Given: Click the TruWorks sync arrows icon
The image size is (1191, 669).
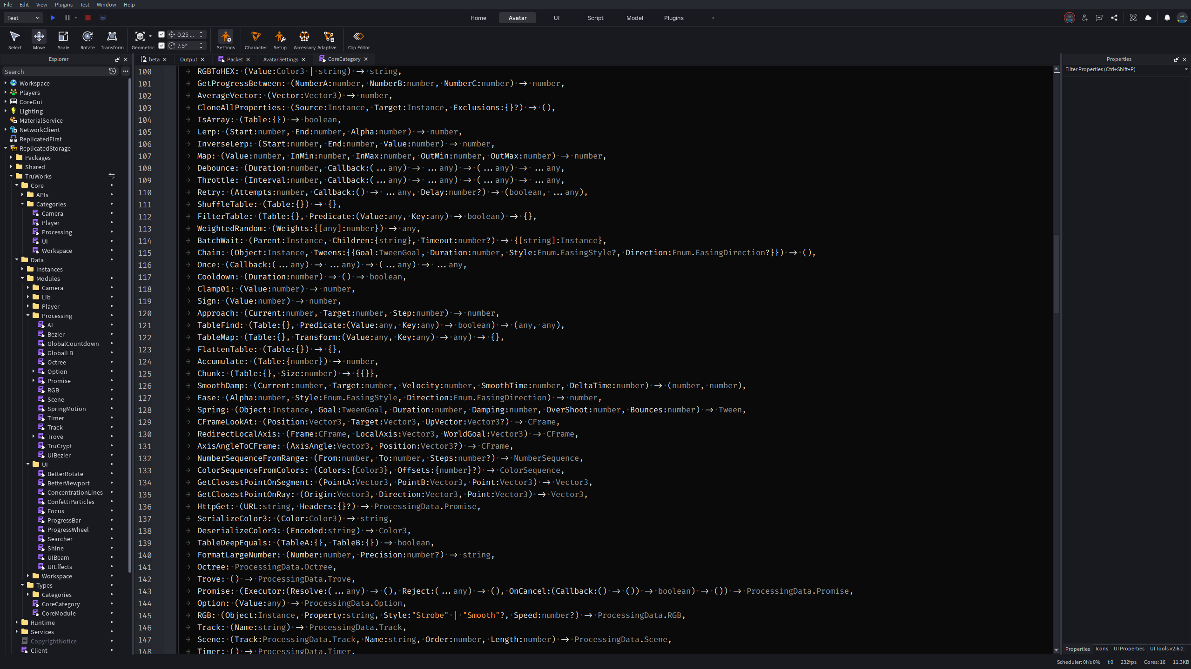Looking at the screenshot, I should click(x=112, y=176).
